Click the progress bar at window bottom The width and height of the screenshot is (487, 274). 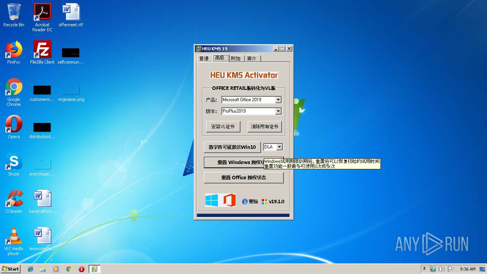pyautogui.click(x=243, y=215)
